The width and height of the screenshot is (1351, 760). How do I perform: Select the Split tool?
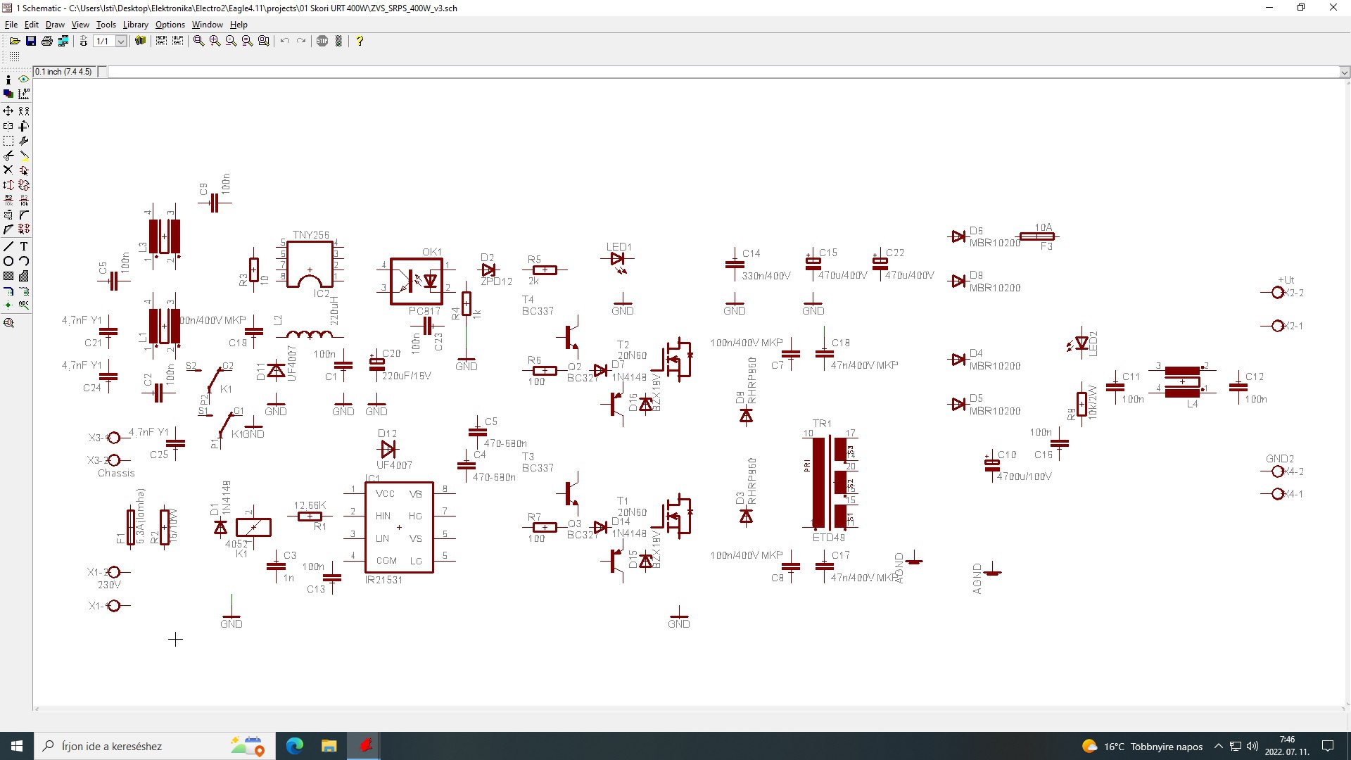[x=8, y=229]
